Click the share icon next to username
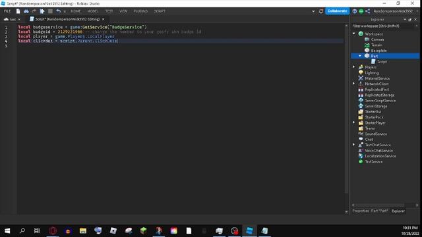Viewport: 422px width, 237px height. point(368,11)
